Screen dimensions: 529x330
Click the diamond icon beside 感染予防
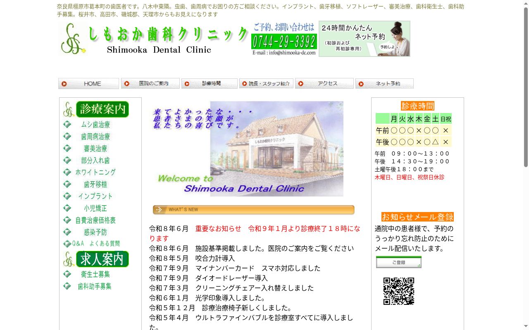tap(67, 232)
